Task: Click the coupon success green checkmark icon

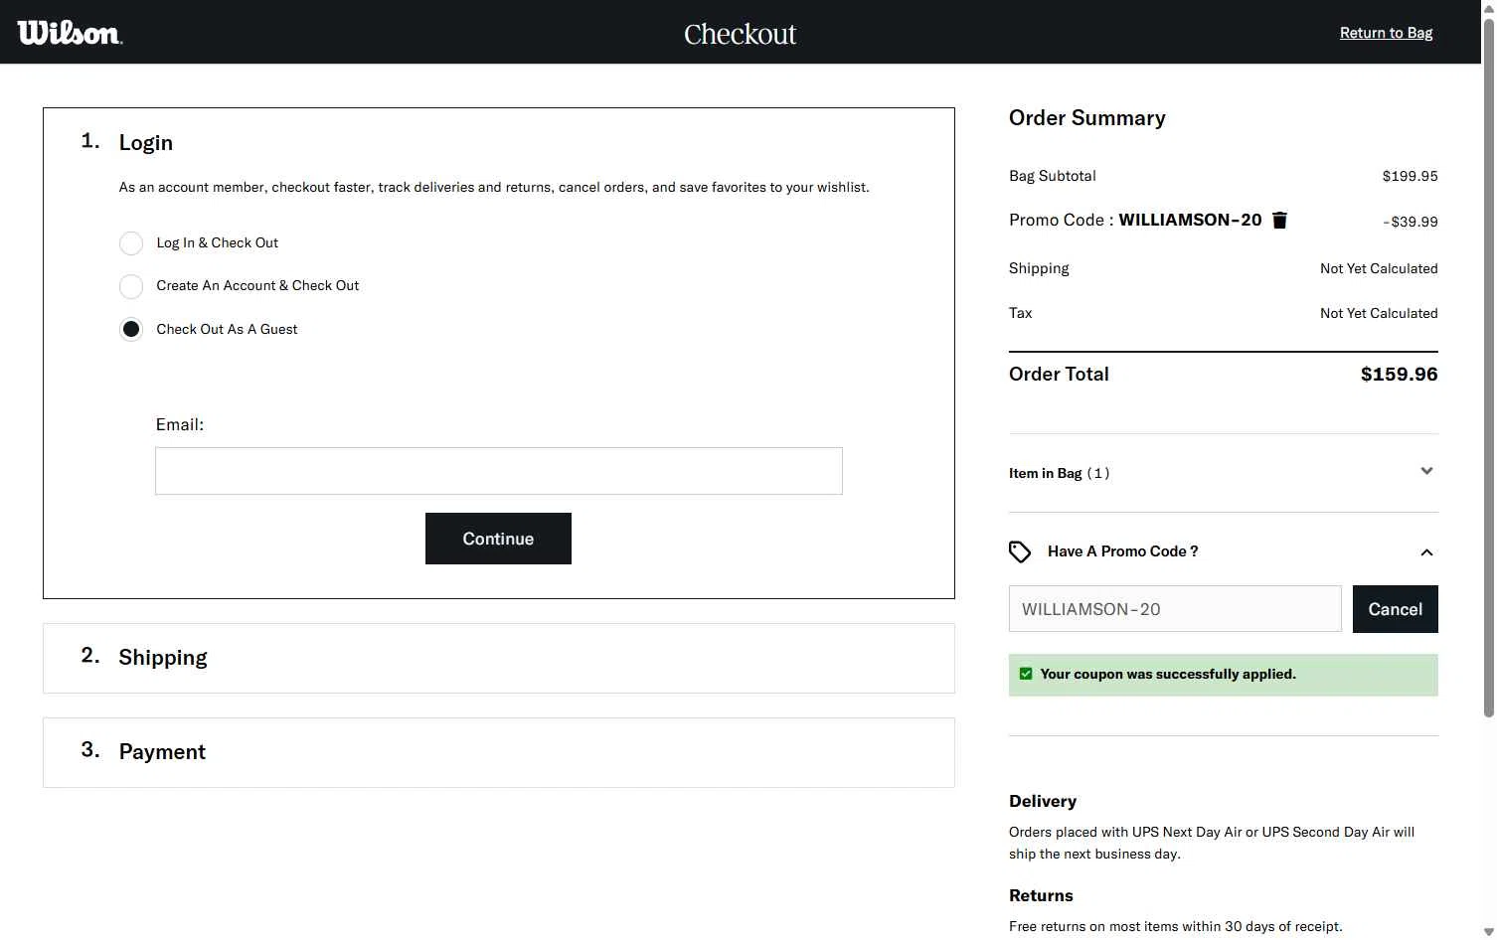Action: tap(1026, 674)
